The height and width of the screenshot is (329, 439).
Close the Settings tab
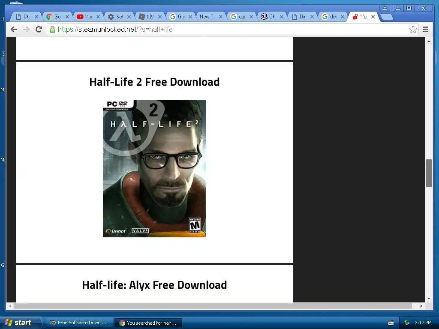click(x=129, y=17)
